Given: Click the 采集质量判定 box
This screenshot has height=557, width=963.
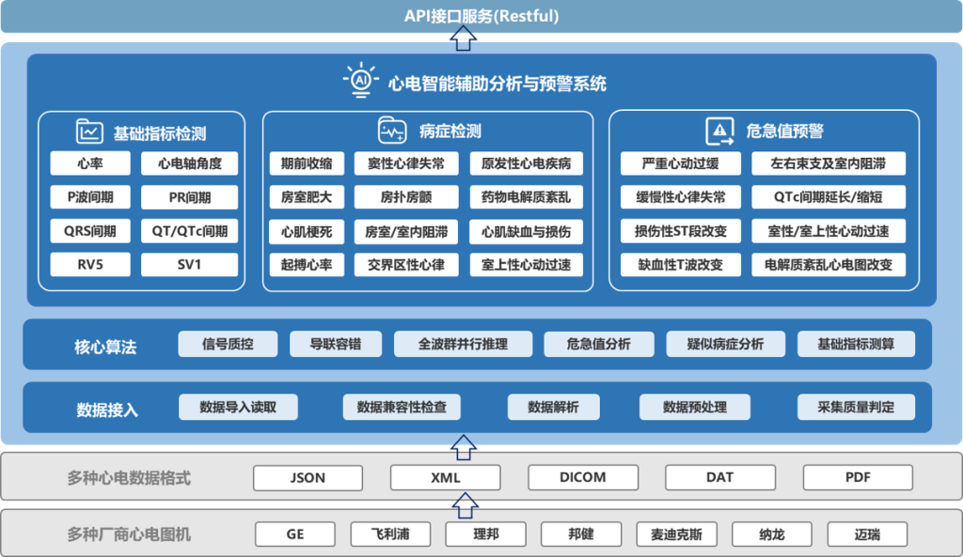Looking at the screenshot, I should click(857, 407).
